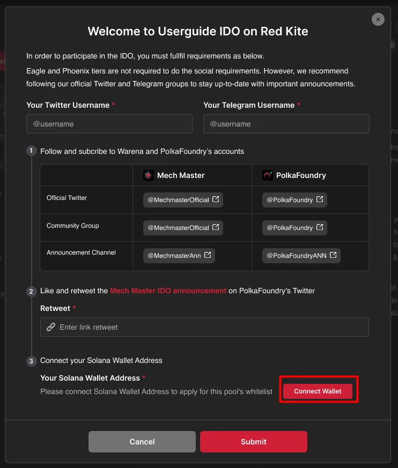Open the Mech Master IDO announcement link

pyautogui.click(x=168, y=291)
